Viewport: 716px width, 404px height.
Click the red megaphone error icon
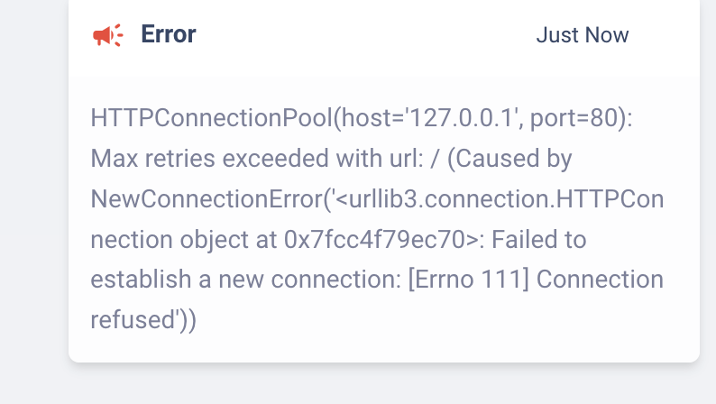coord(108,35)
